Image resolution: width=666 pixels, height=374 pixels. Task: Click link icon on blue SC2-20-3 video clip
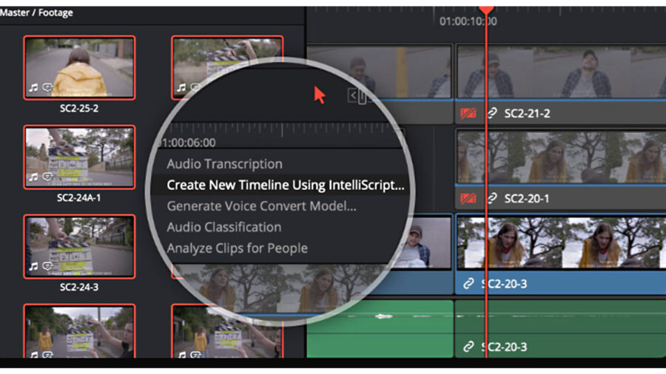[468, 283]
